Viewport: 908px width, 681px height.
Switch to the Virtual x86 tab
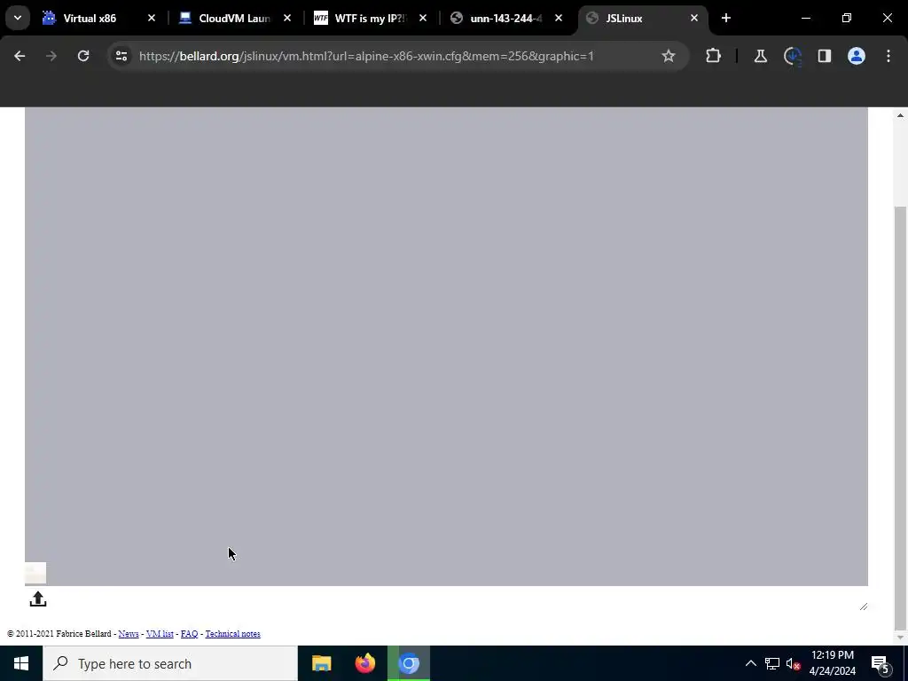[90, 18]
